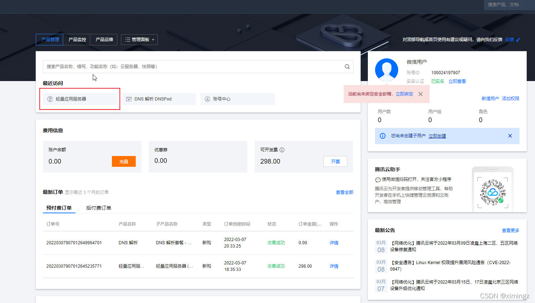Open Linux Kernel CVE-2022-0847 security announcement
The width and height of the screenshot is (535, 303).
click(x=450, y=266)
